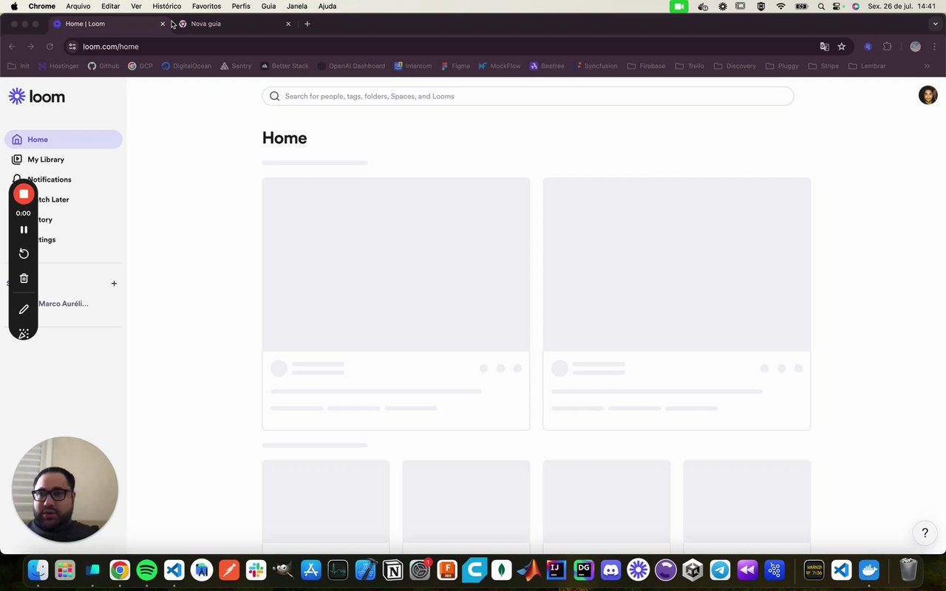The width and height of the screenshot is (946, 591).
Task: Close the Nova guia tab
Action: click(x=288, y=24)
